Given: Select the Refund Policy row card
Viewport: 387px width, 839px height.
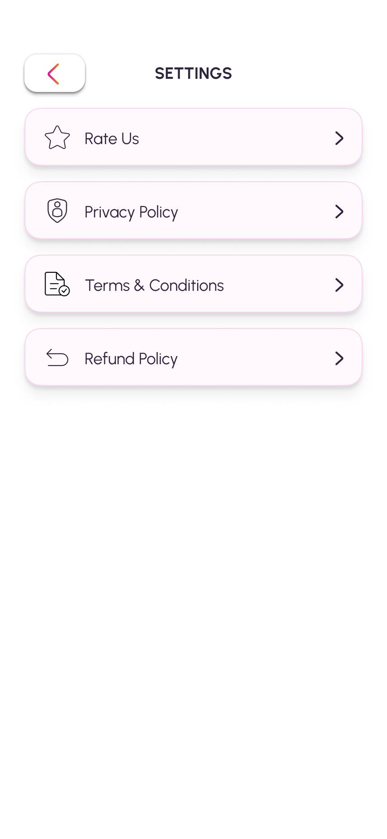Looking at the screenshot, I should pyautogui.click(x=193, y=357).
